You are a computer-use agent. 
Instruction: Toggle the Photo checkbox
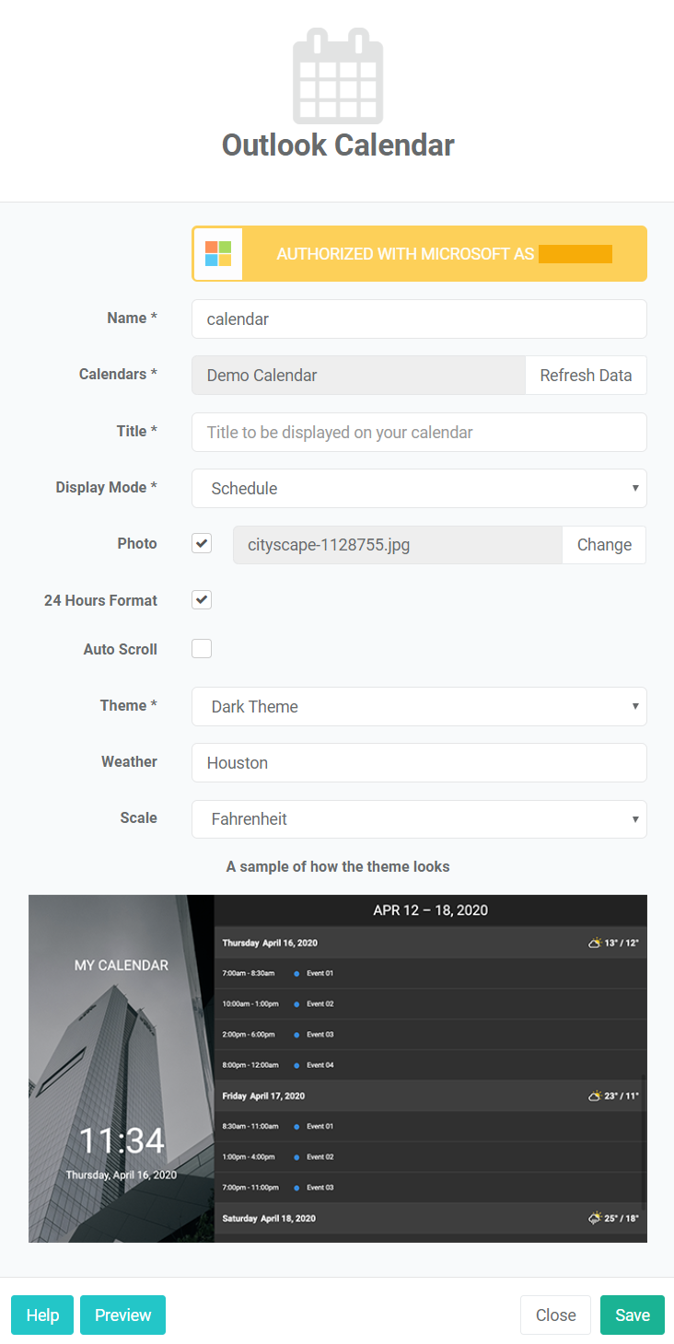click(x=202, y=543)
